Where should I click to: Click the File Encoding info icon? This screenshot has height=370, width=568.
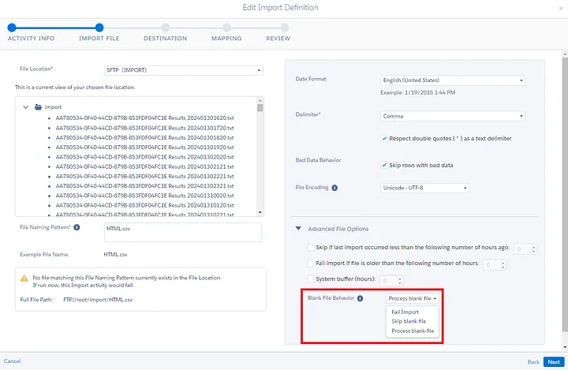coord(334,188)
